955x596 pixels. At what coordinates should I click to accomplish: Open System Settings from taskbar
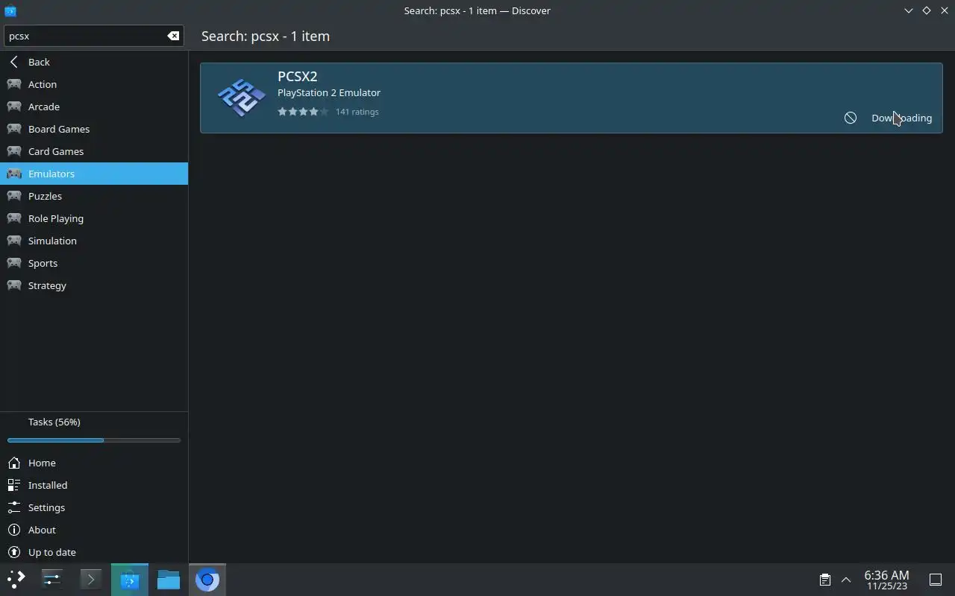click(x=51, y=579)
